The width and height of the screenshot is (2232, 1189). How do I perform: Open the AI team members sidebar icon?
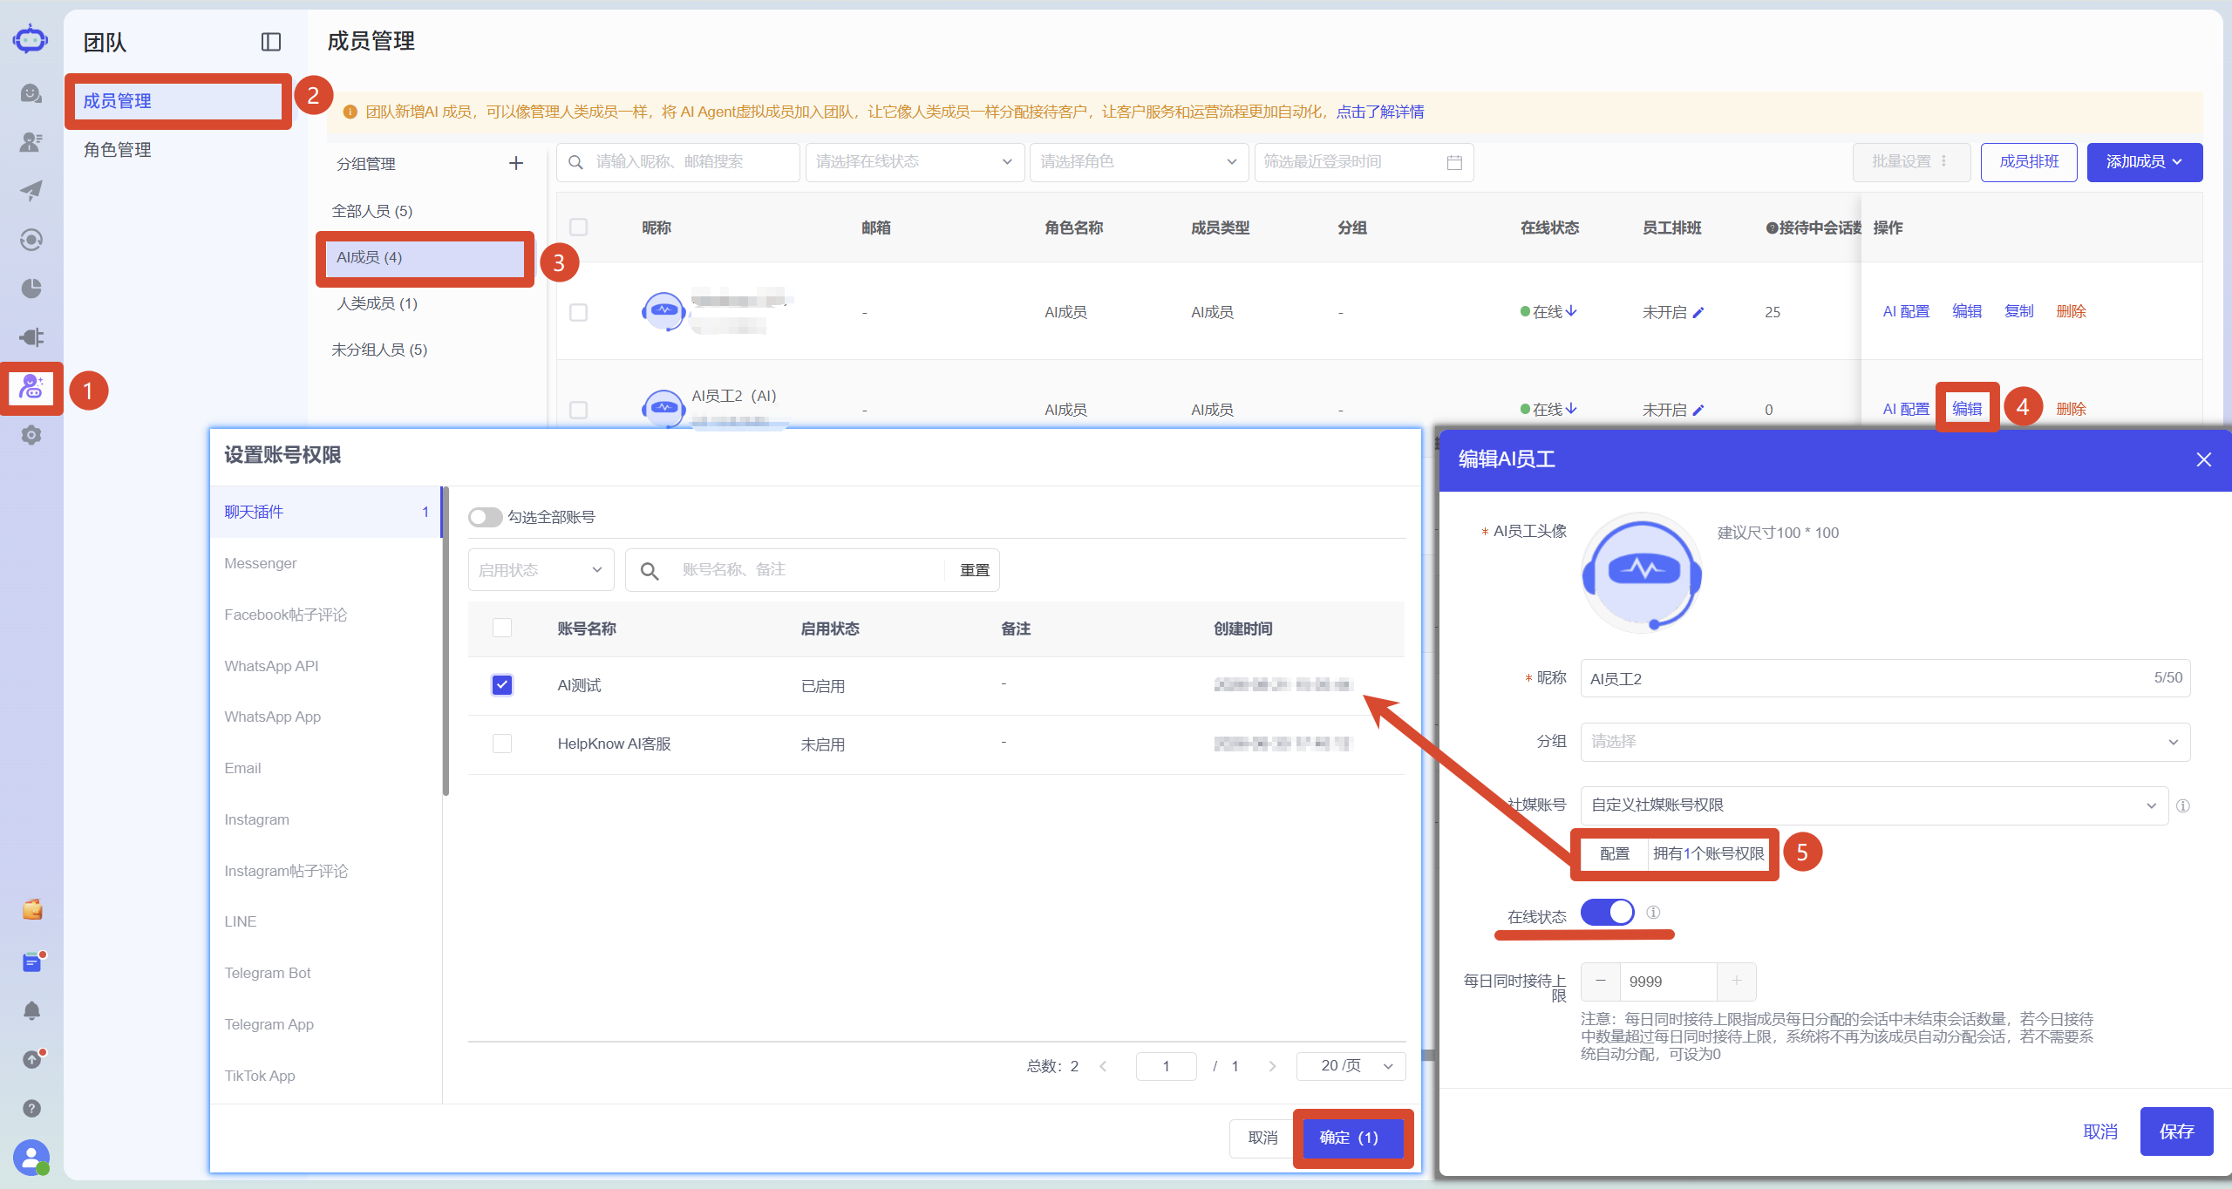(x=31, y=387)
